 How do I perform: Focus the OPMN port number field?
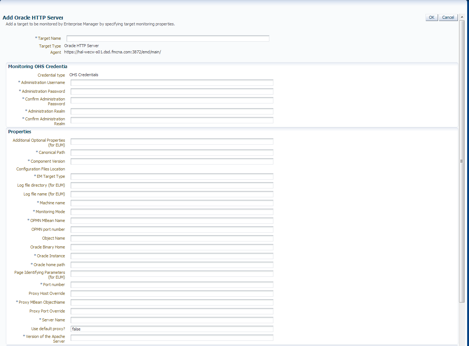coord(172,229)
